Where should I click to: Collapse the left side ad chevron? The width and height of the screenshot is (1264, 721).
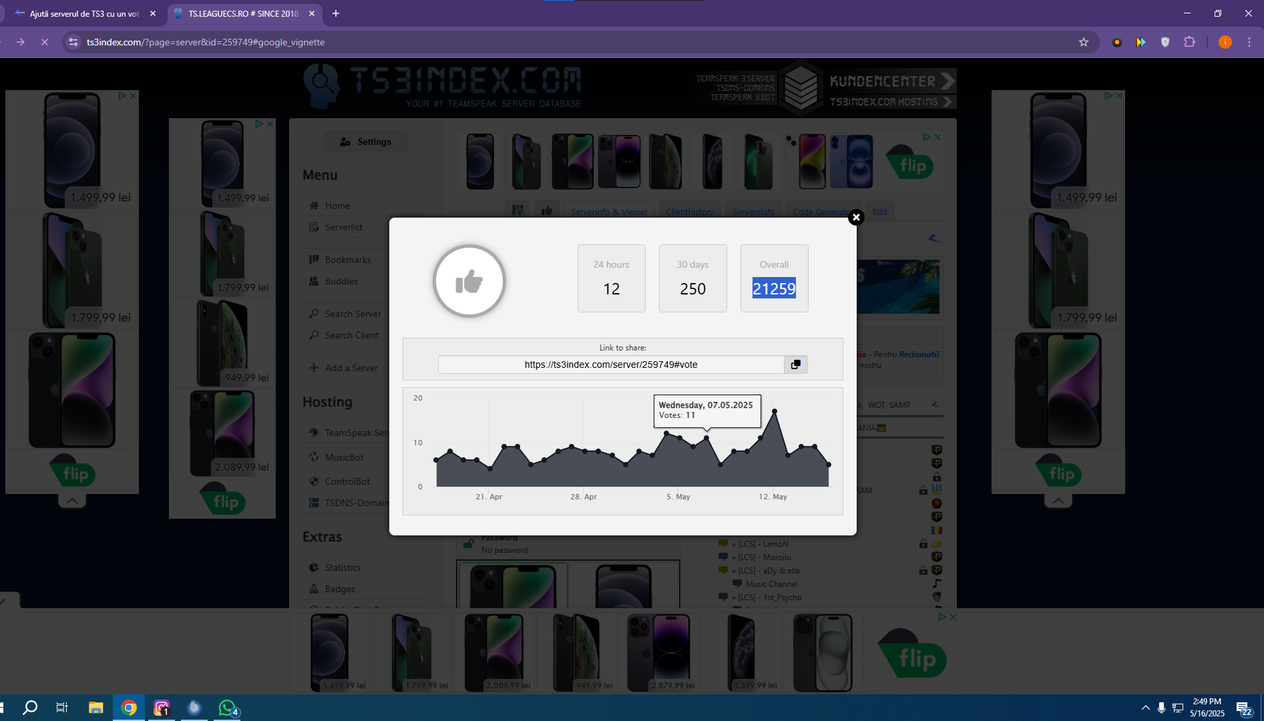pyautogui.click(x=72, y=501)
